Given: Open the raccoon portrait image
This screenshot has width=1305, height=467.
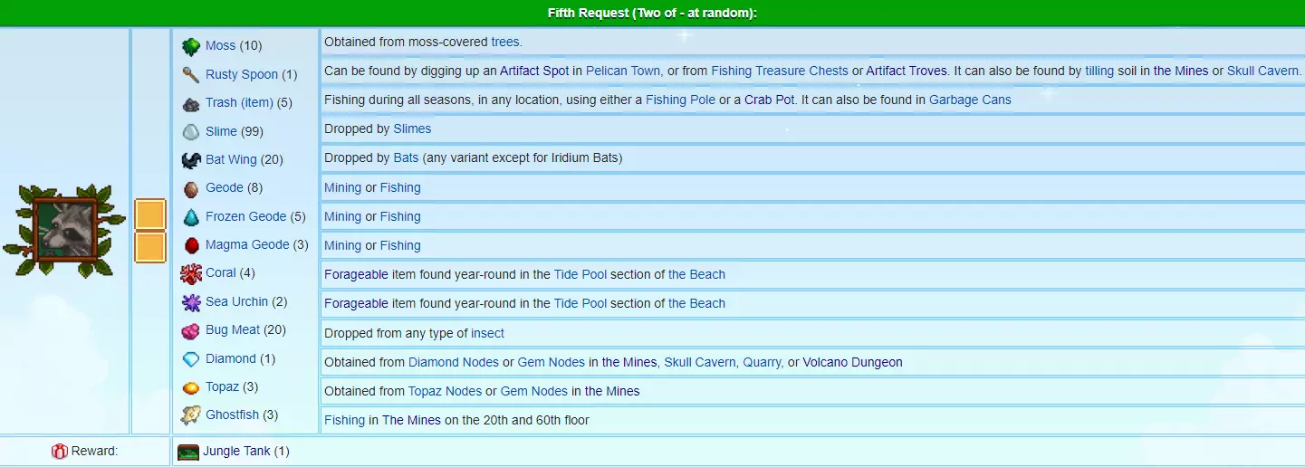Looking at the screenshot, I should point(64,231).
